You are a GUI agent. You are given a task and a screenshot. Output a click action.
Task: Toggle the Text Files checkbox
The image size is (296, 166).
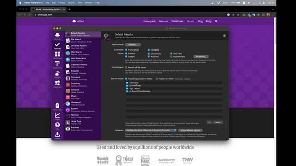click(x=171, y=53)
